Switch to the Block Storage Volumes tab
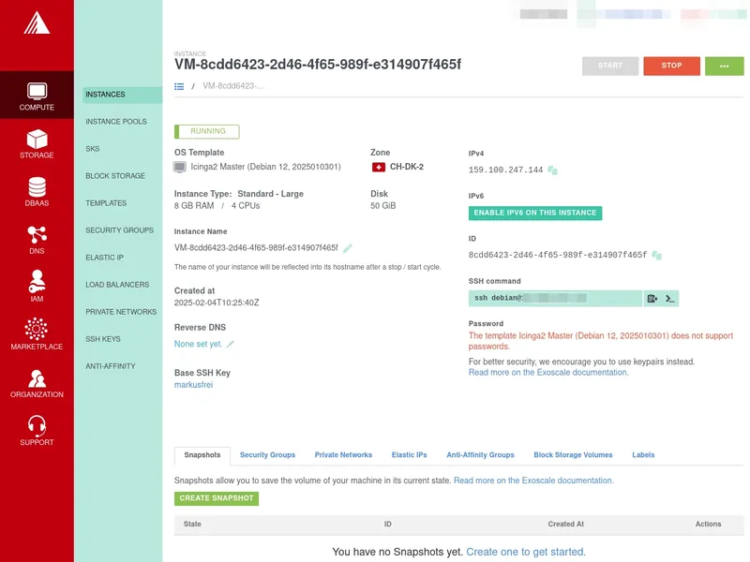The height and width of the screenshot is (562, 750). click(x=573, y=455)
